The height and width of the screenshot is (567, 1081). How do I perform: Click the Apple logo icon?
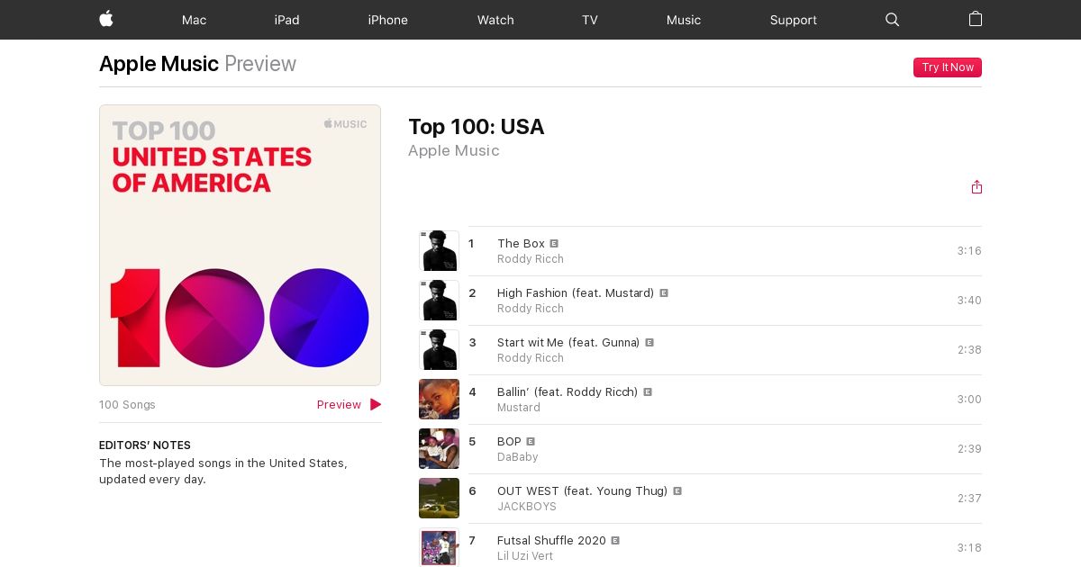[x=106, y=19]
